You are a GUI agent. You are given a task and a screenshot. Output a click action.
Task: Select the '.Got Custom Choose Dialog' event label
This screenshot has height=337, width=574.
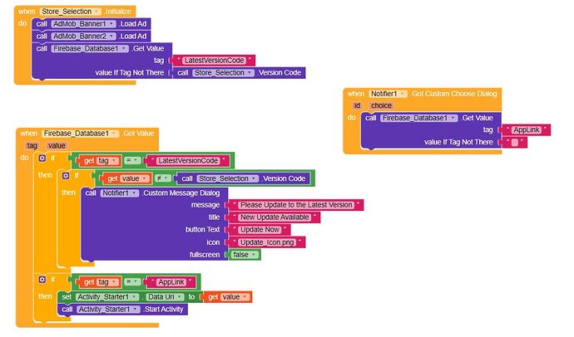coord(453,94)
